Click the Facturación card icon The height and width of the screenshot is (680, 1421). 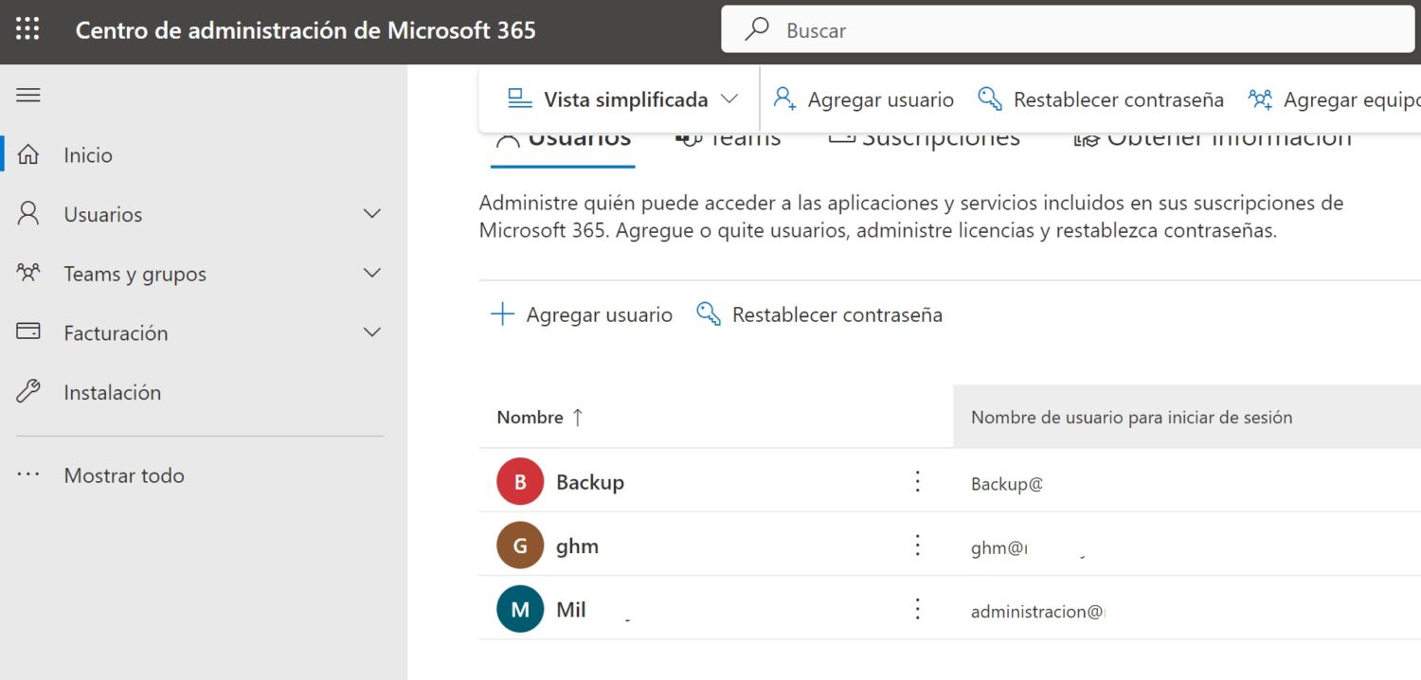(x=28, y=332)
